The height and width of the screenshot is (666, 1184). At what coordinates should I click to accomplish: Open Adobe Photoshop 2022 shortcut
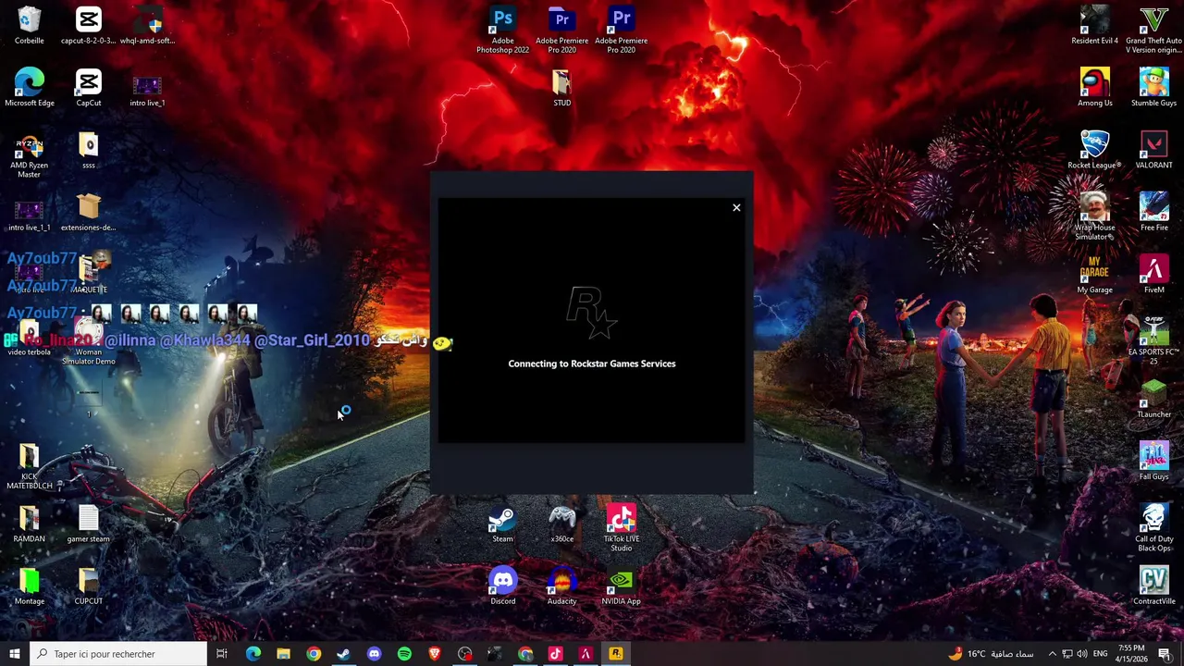point(502,31)
